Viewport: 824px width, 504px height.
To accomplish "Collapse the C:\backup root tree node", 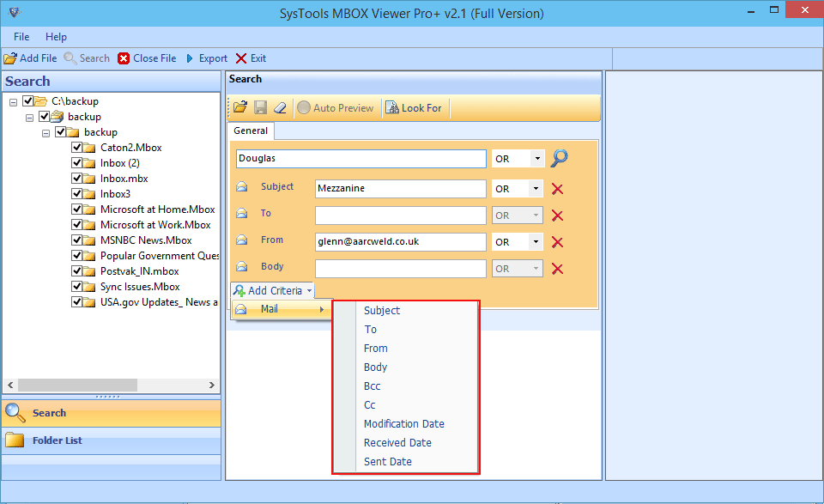I will click(13, 102).
